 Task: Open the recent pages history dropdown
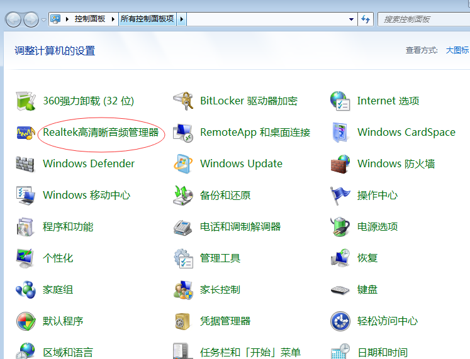tap(44, 20)
